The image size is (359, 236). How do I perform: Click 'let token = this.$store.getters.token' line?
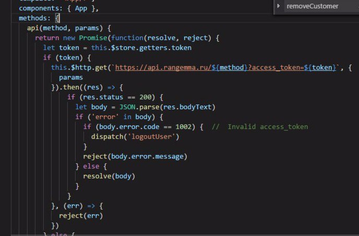[x=117, y=48]
